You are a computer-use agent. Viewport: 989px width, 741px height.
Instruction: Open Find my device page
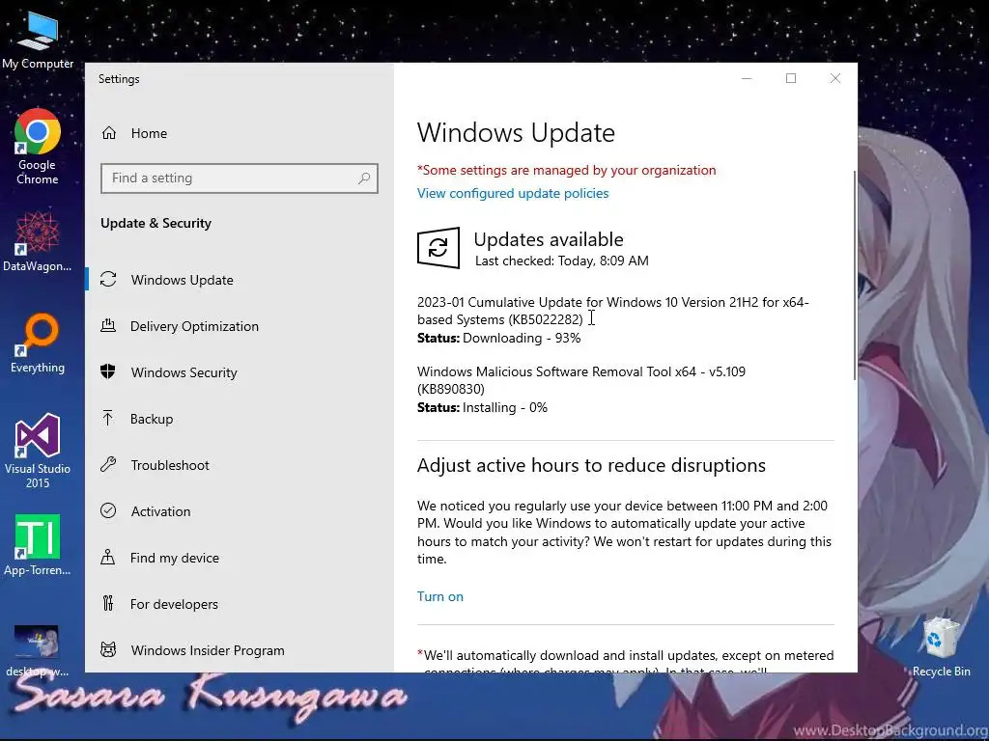click(x=240, y=558)
